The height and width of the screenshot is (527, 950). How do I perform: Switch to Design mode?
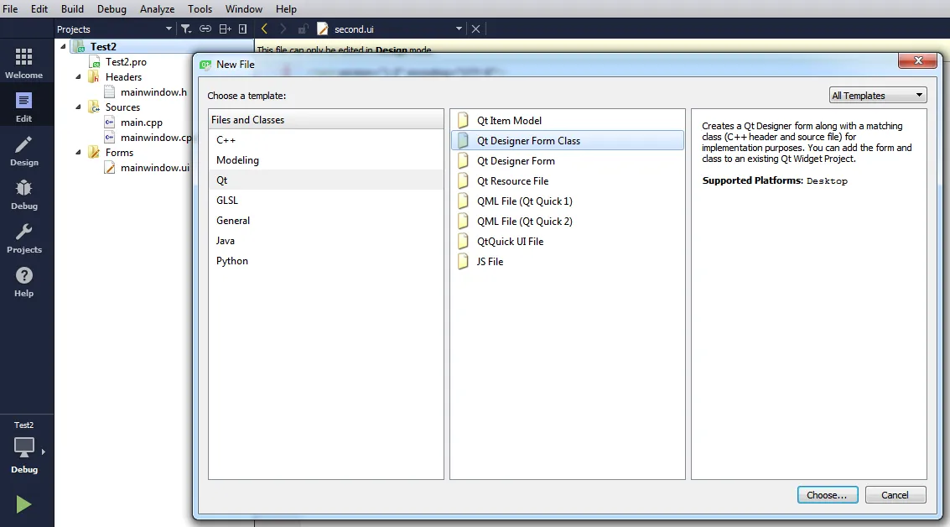[x=24, y=150]
